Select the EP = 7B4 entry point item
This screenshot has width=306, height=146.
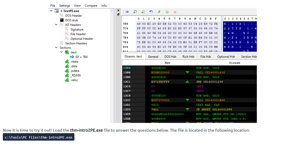coord(81,57)
